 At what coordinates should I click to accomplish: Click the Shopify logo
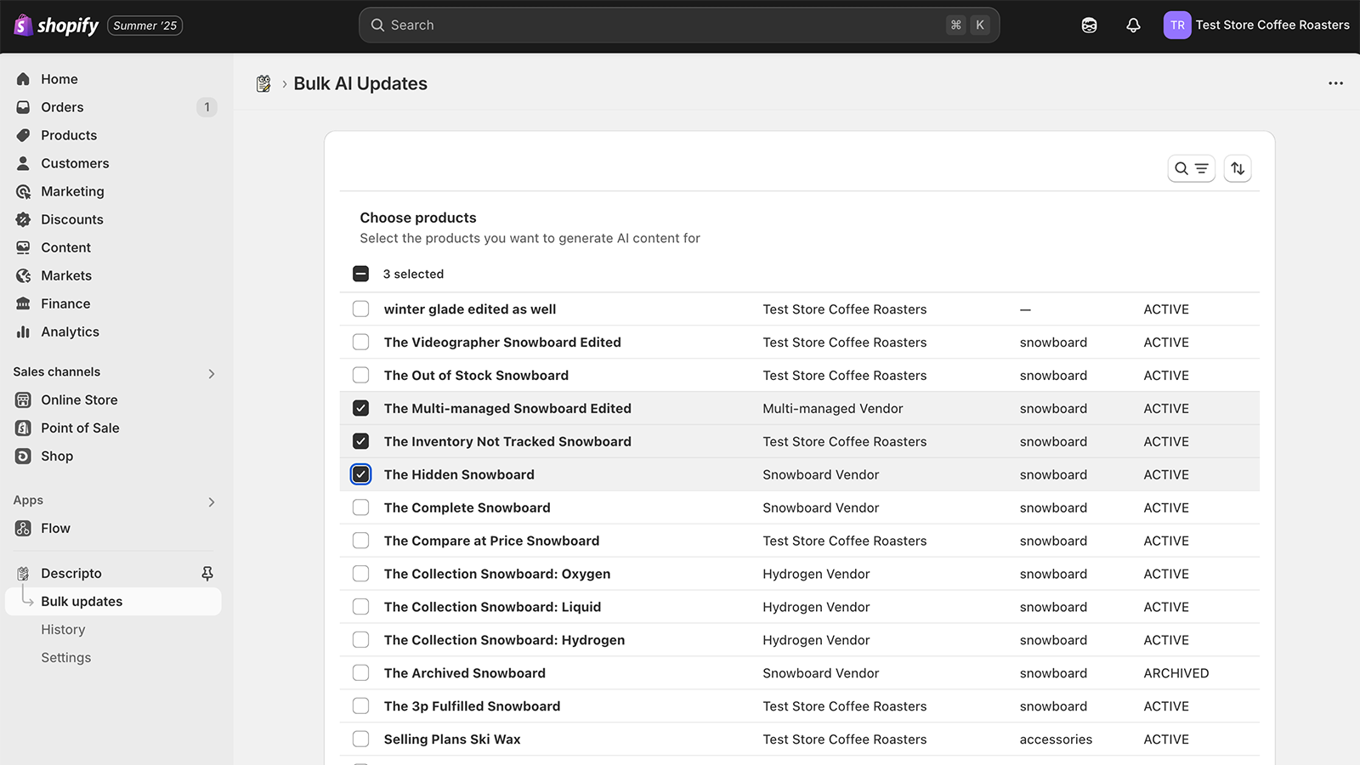(56, 25)
